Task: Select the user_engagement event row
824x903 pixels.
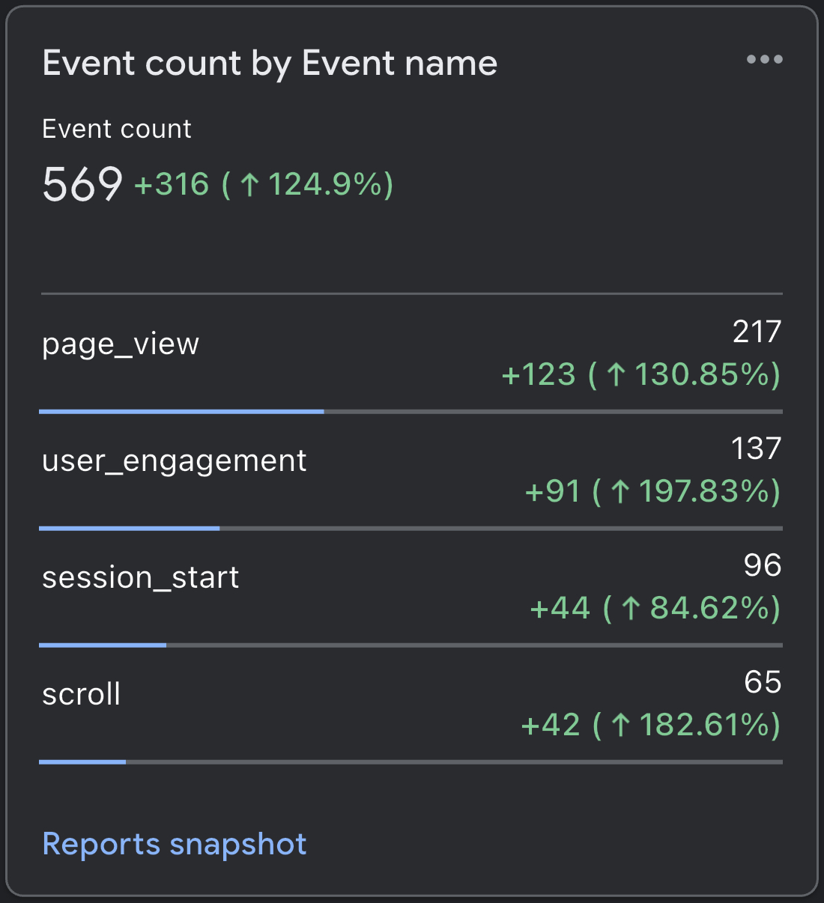Action: click(x=411, y=472)
